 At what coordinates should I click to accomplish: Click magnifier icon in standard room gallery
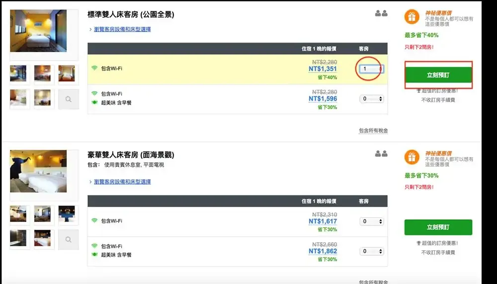pyautogui.click(x=68, y=99)
